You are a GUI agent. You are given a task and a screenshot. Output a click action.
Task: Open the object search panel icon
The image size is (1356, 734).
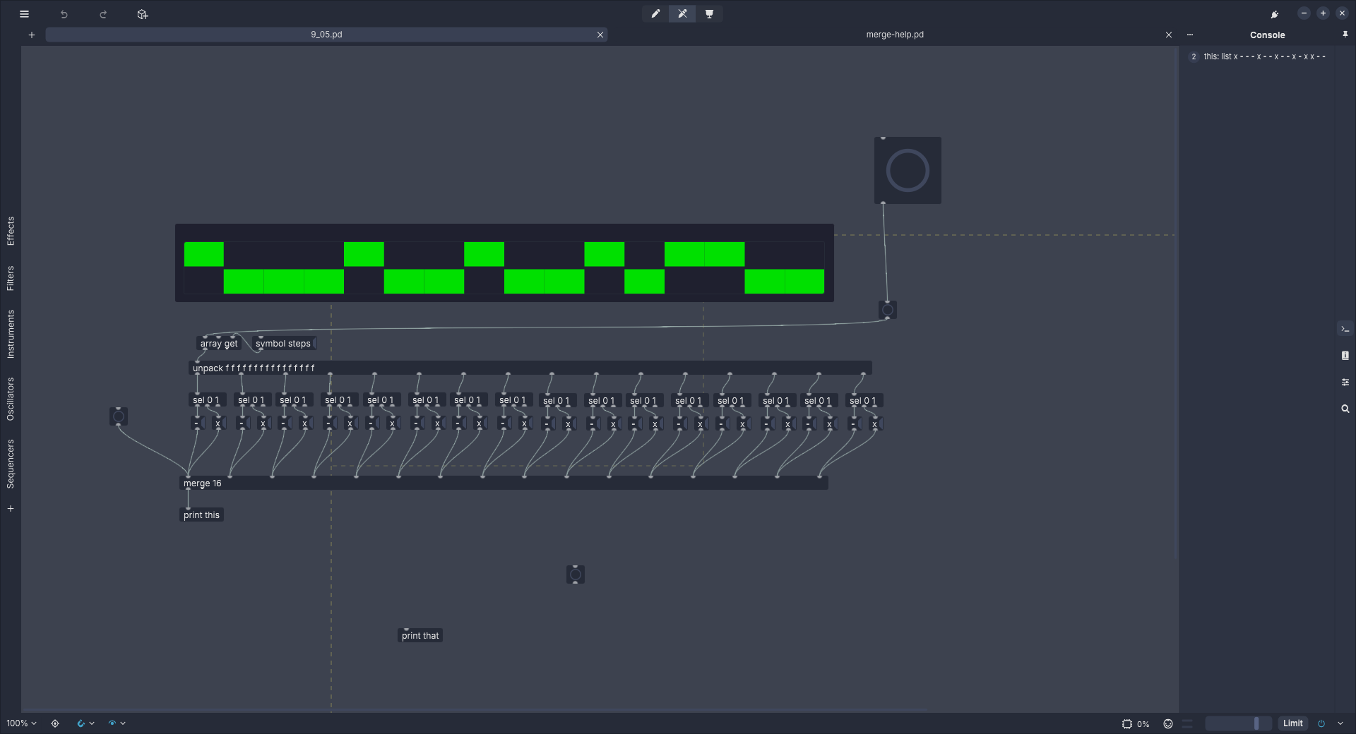pyautogui.click(x=1345, y=409)
